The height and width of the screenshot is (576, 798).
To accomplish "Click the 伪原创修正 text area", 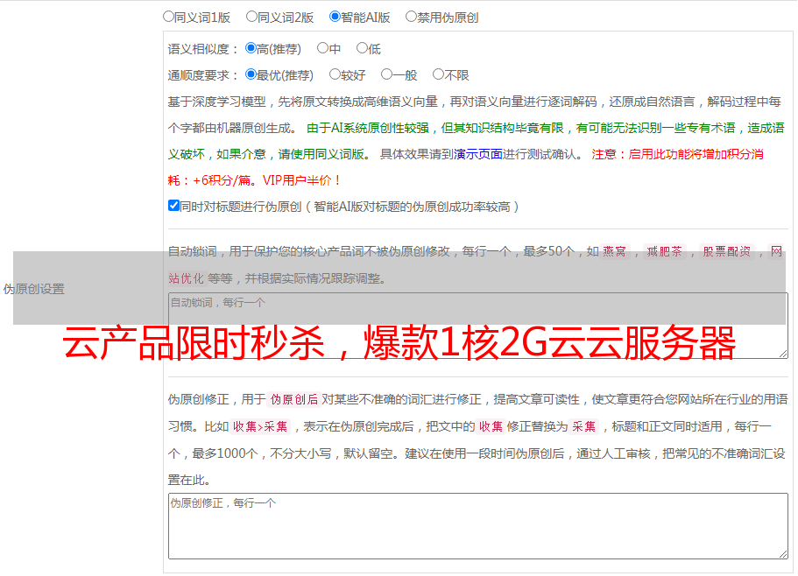I will 478,526.
